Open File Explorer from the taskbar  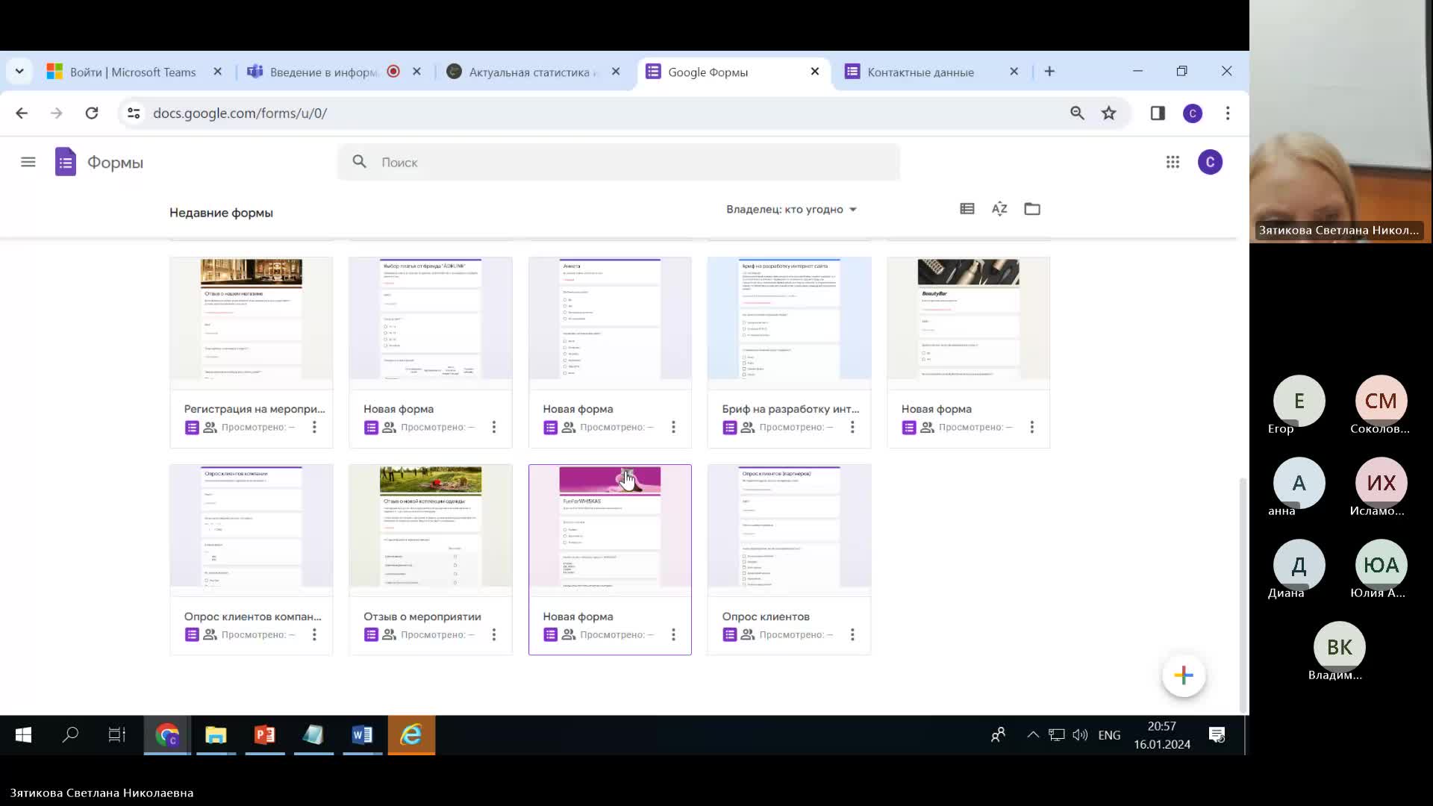tap(216, 735)
